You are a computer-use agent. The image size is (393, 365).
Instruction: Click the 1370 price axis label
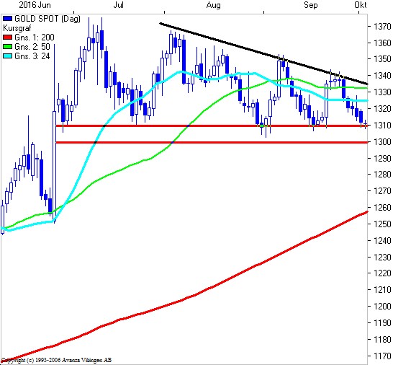(x=382, y=27)
